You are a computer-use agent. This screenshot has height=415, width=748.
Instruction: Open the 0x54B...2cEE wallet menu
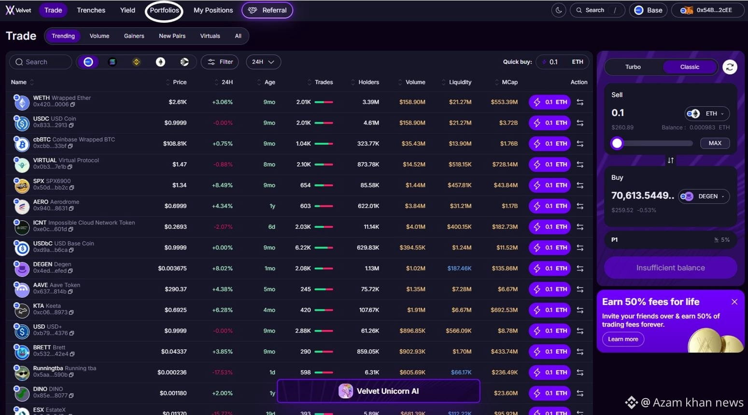[x=707, y=10]
